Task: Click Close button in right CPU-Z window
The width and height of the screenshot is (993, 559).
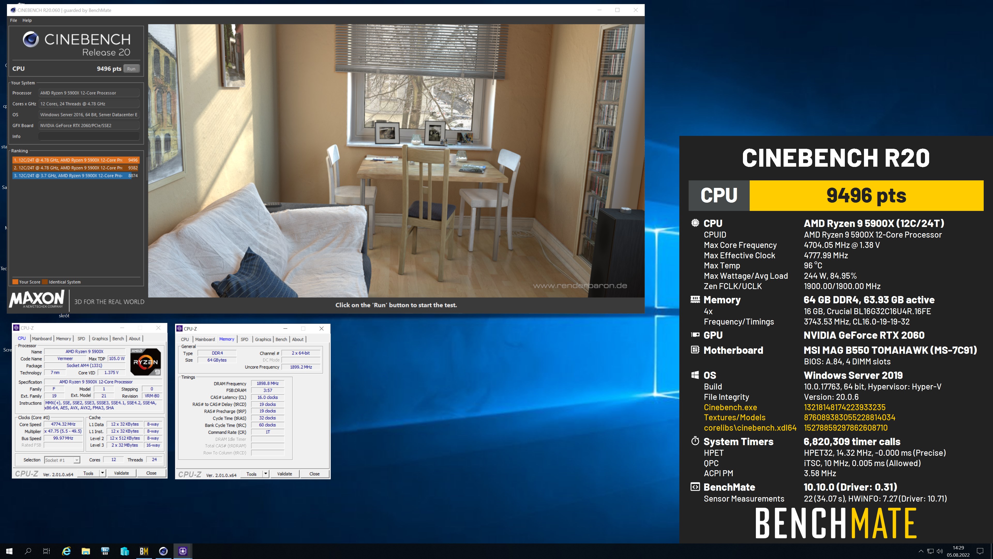Action: (x=314, y=474)
